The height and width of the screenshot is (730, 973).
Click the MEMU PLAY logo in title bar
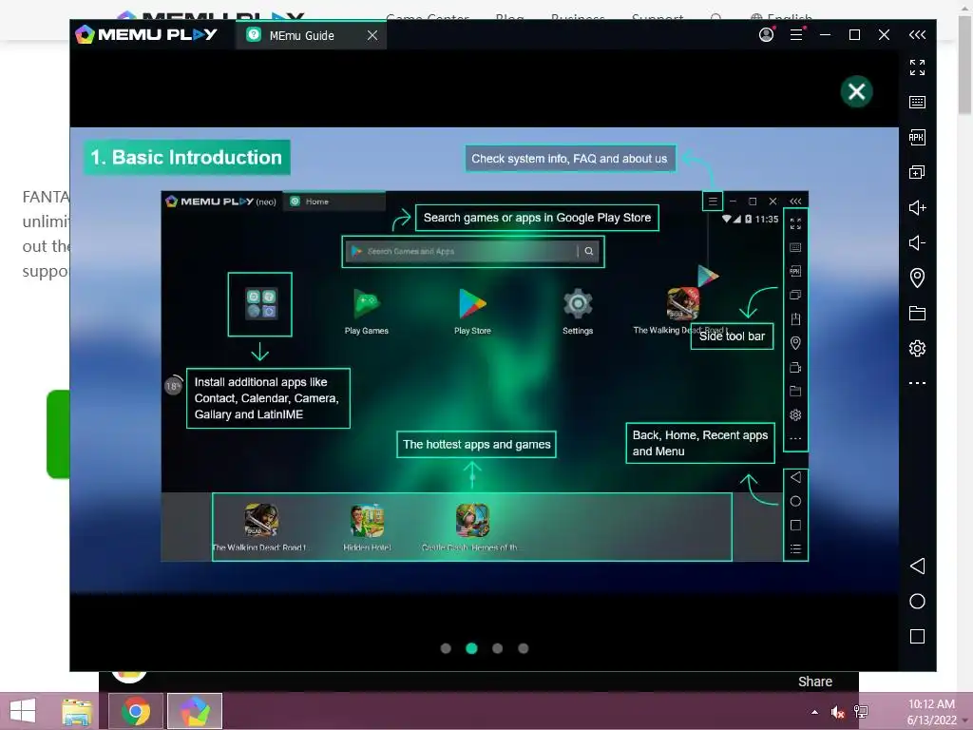tap(146, 34)
